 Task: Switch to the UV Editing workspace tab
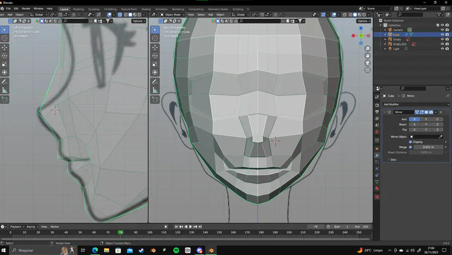click(x=110, y=9)
